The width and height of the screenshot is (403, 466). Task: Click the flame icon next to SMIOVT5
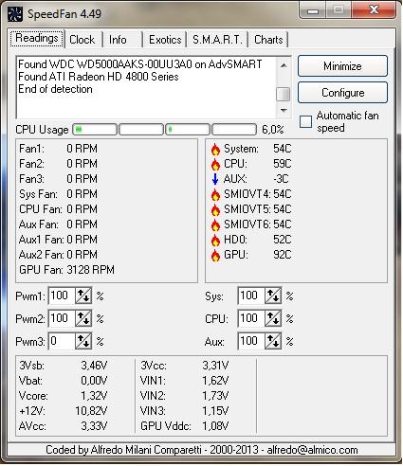tap(215, 209)
